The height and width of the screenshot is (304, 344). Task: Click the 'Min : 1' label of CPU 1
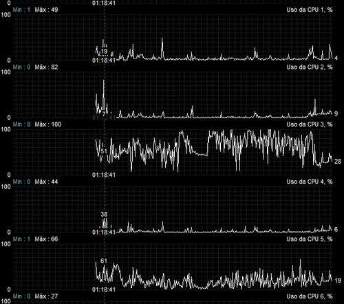pyautogui.click(x=21, y=10)
